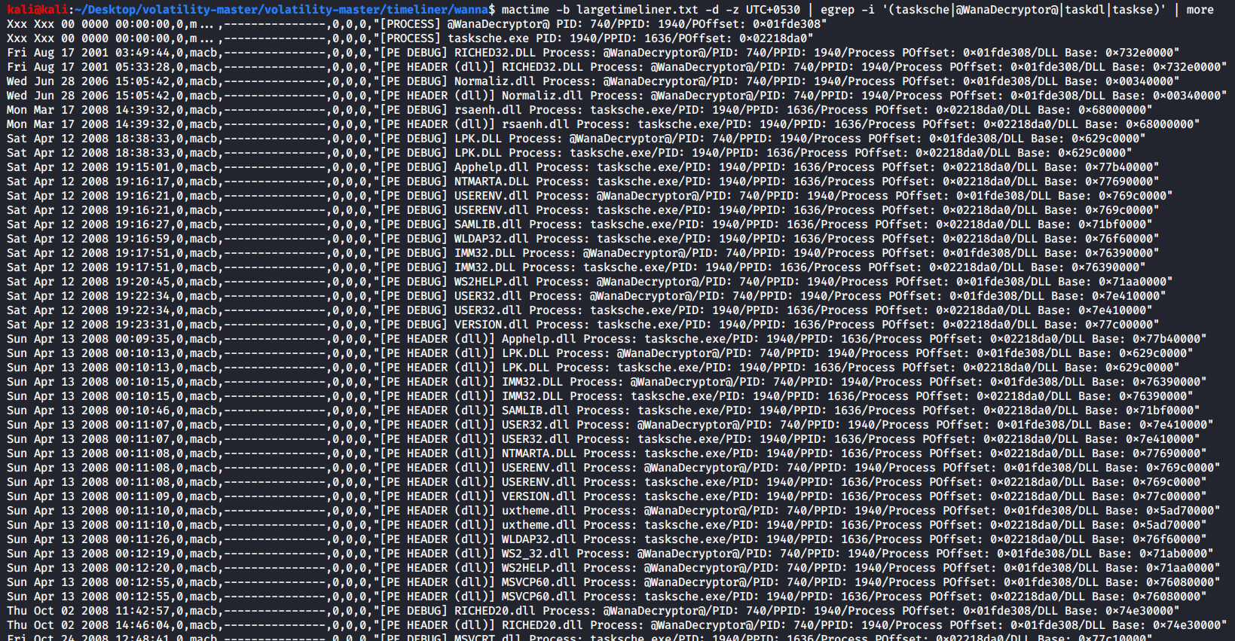
Task: Click WLDAP32.dll in the 19:16:59 row
Action: click(x=491, y=238)
